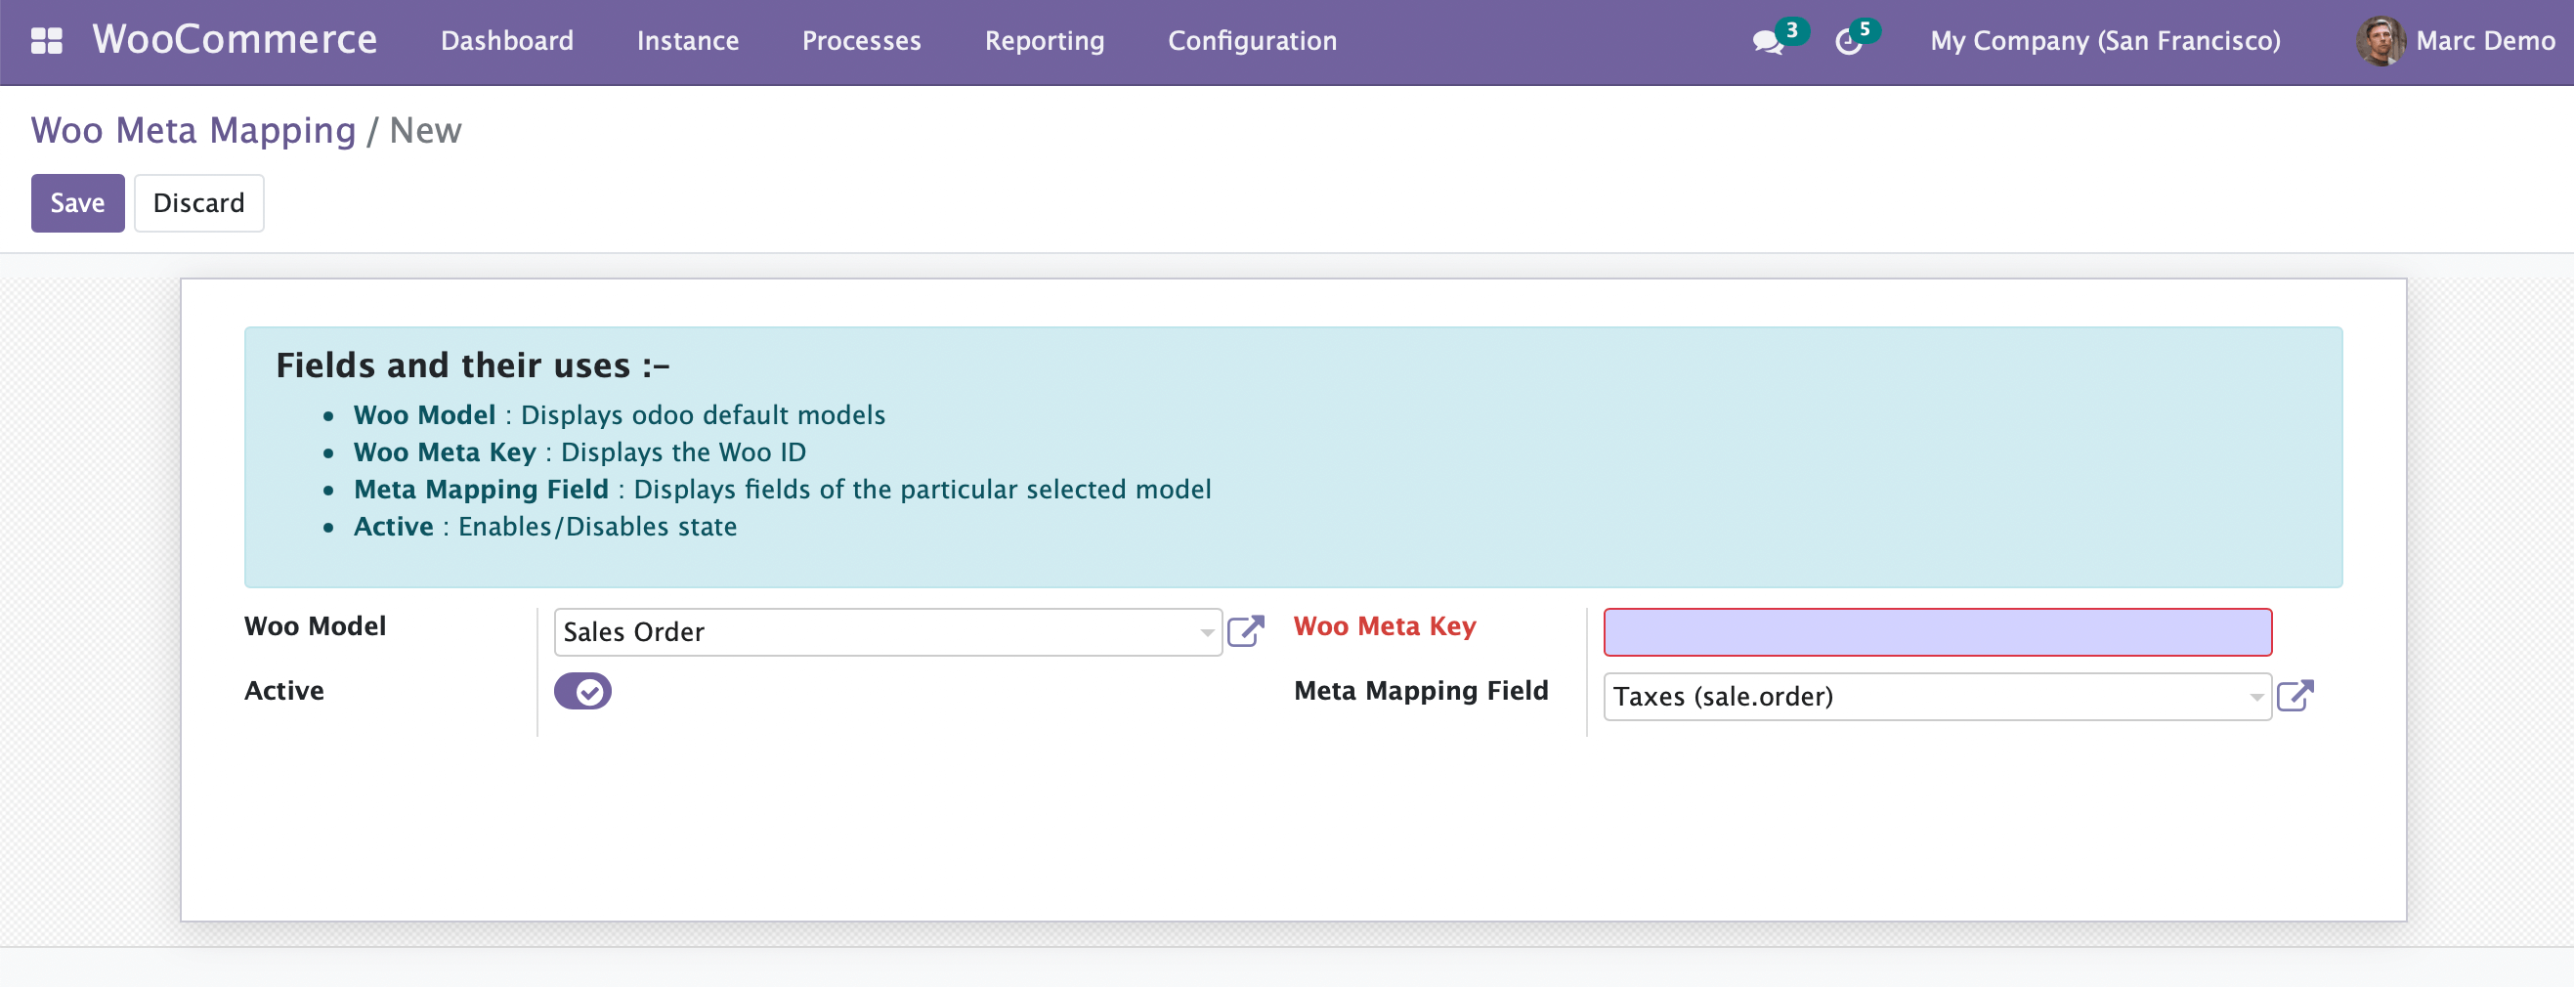
Task: Open external link for Meta Mapping Field
Action: pos(2295,695)
